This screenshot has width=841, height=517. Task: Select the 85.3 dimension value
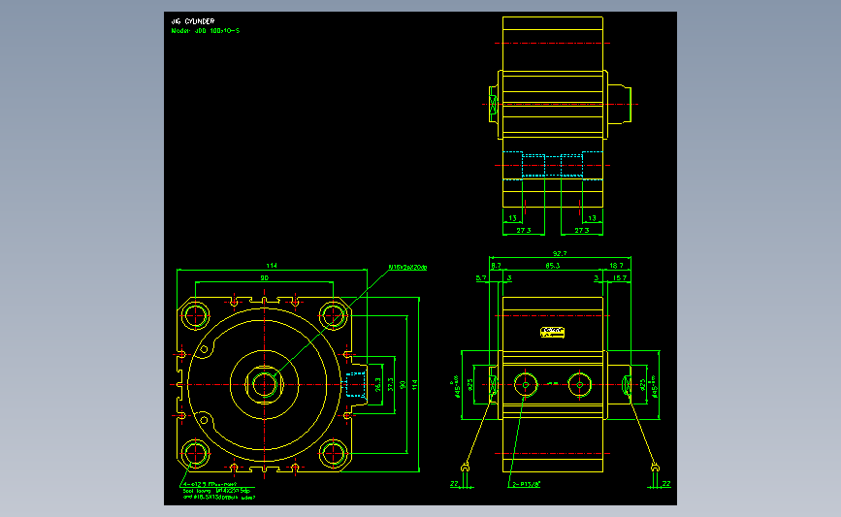point(553,265)
